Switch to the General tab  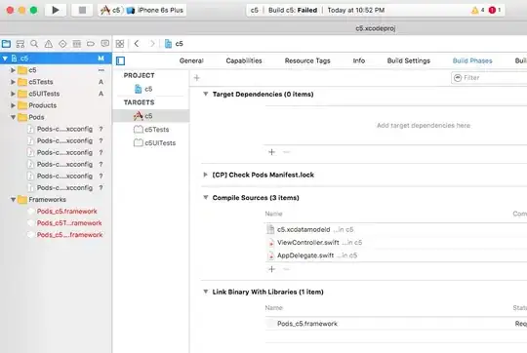click(191, 60)
